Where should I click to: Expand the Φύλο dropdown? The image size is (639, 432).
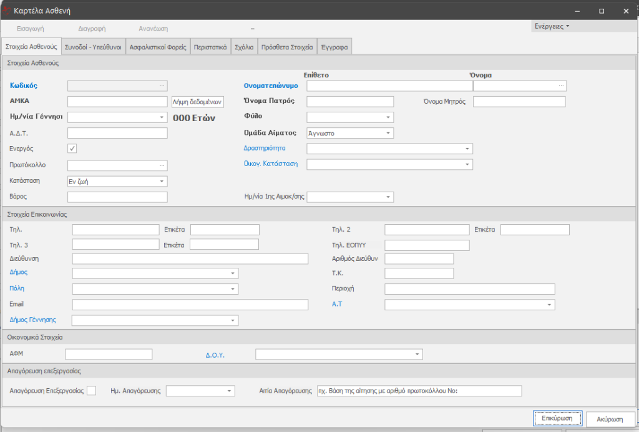(x=388, y=117)
